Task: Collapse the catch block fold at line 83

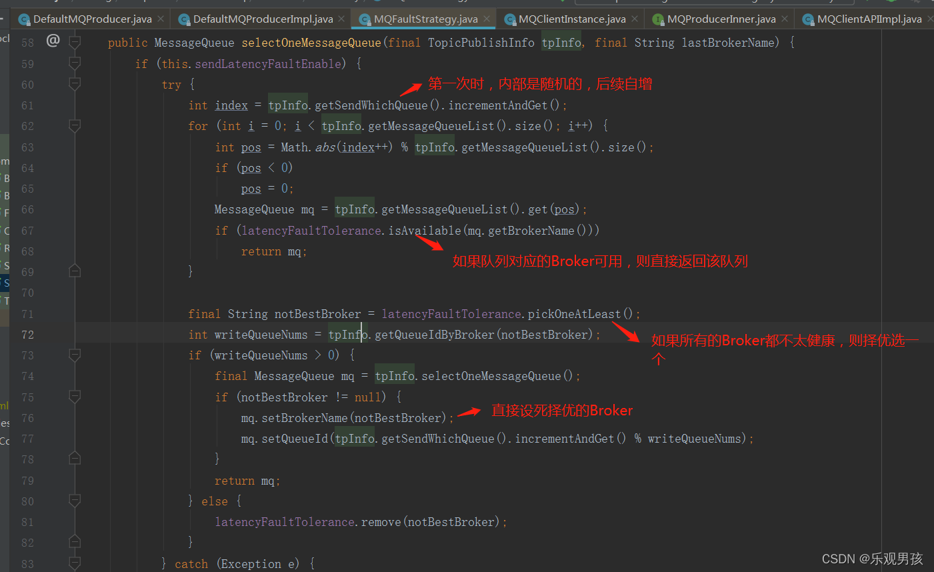Action: pyautogui.click(x=75, y=563)
